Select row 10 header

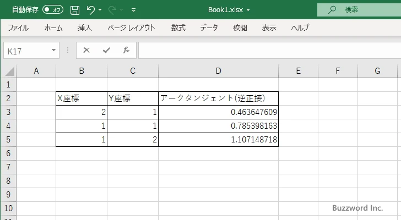point(8,208)
